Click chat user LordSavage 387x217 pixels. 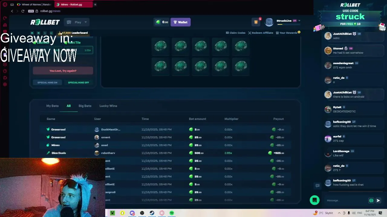[341, 151]
